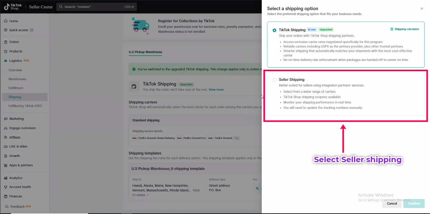The image size is (430, 214).
Task: Open the Warehouses submenu item
Action: tap(17, 79)
